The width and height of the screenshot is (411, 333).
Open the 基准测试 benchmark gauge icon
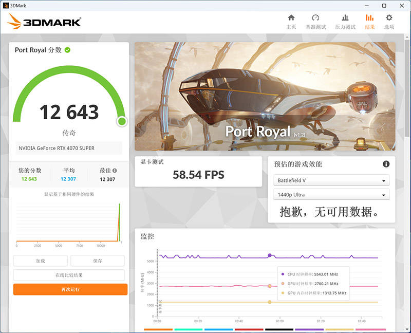pyautogui.click(x=315, y=18)
